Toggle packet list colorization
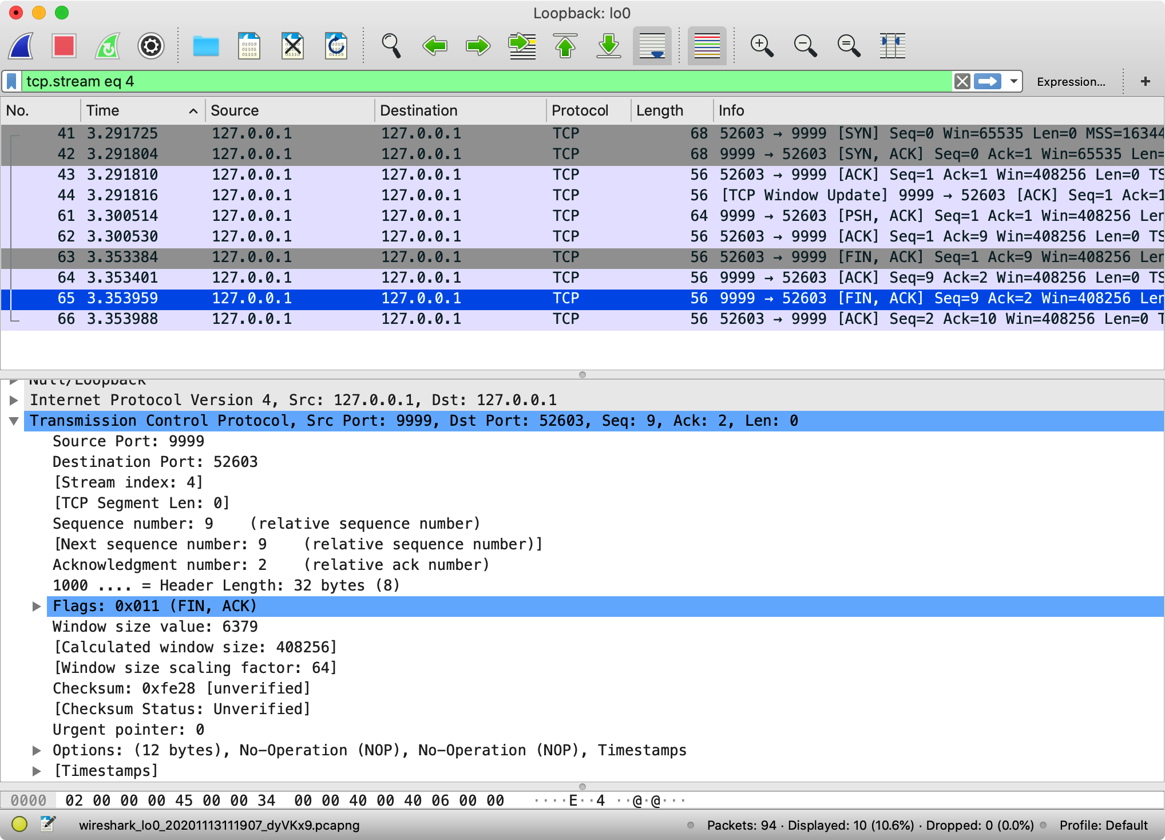The height and width of the screenshot is (840, 1165). [x=707, y=46]
